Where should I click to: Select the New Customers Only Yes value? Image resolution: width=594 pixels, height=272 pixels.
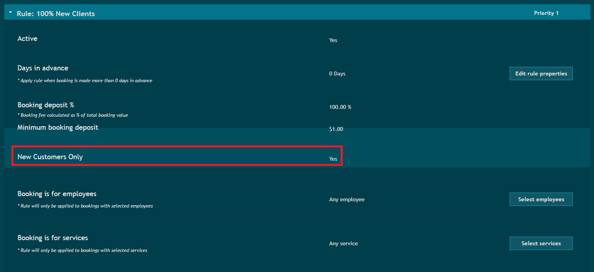coord(333,159)
